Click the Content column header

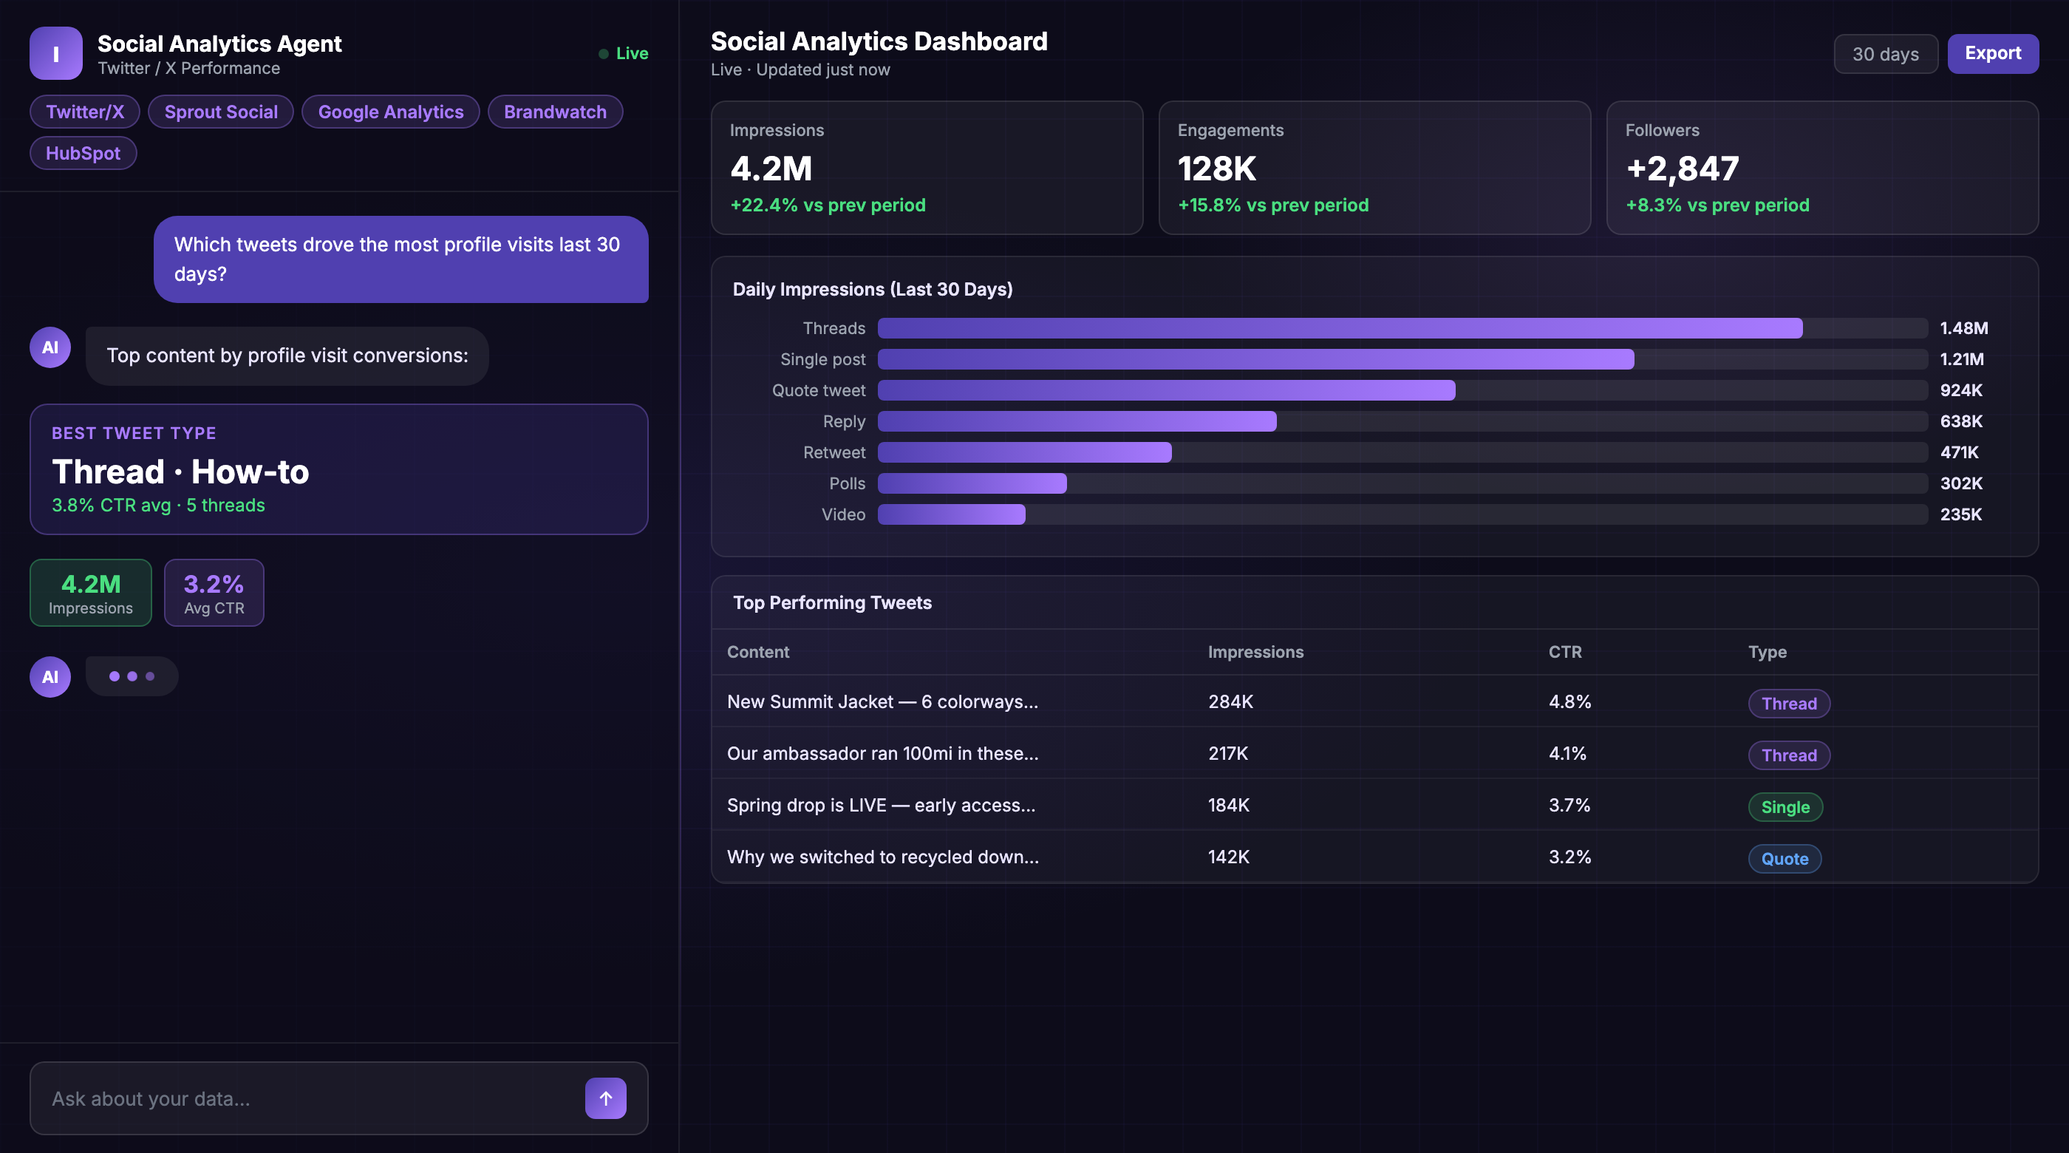757,652
